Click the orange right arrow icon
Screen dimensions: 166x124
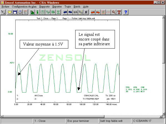(x=98, y=12)
